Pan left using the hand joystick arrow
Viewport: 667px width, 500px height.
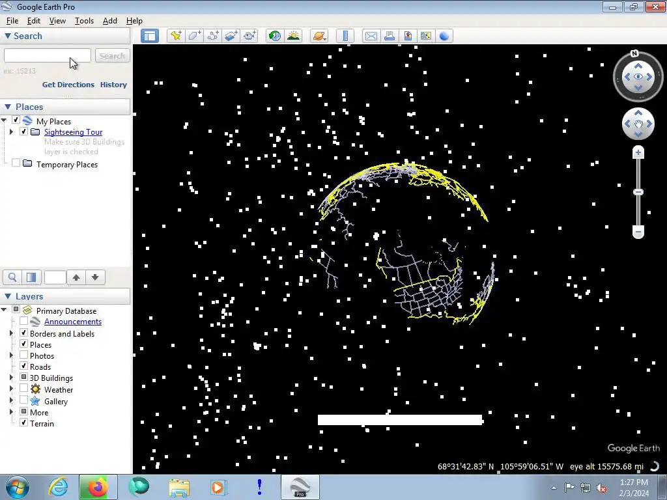(627, 124)
